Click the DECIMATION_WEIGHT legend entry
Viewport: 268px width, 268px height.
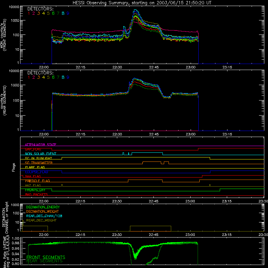[x=43, y=212]
